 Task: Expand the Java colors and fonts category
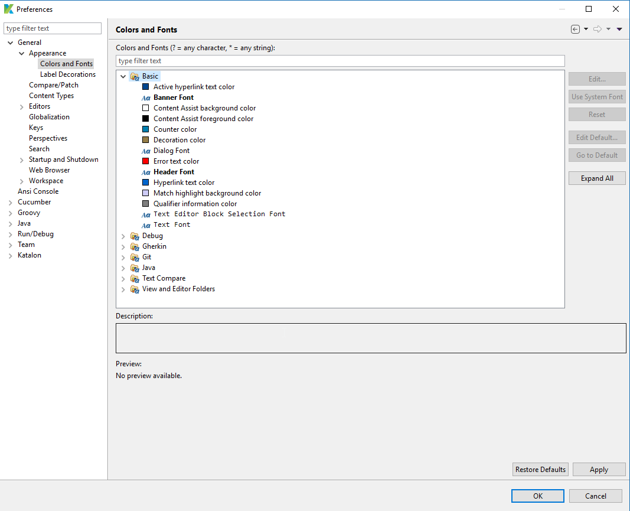click(x=123, y=268)
